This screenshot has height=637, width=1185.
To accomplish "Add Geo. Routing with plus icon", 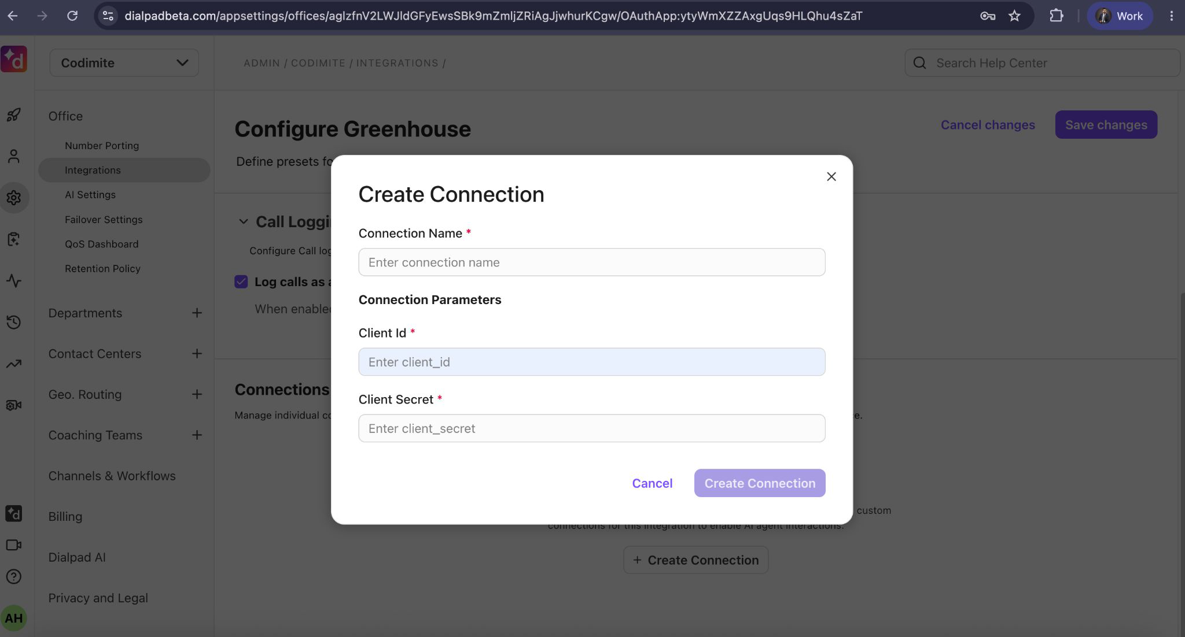I will point(197,394).
